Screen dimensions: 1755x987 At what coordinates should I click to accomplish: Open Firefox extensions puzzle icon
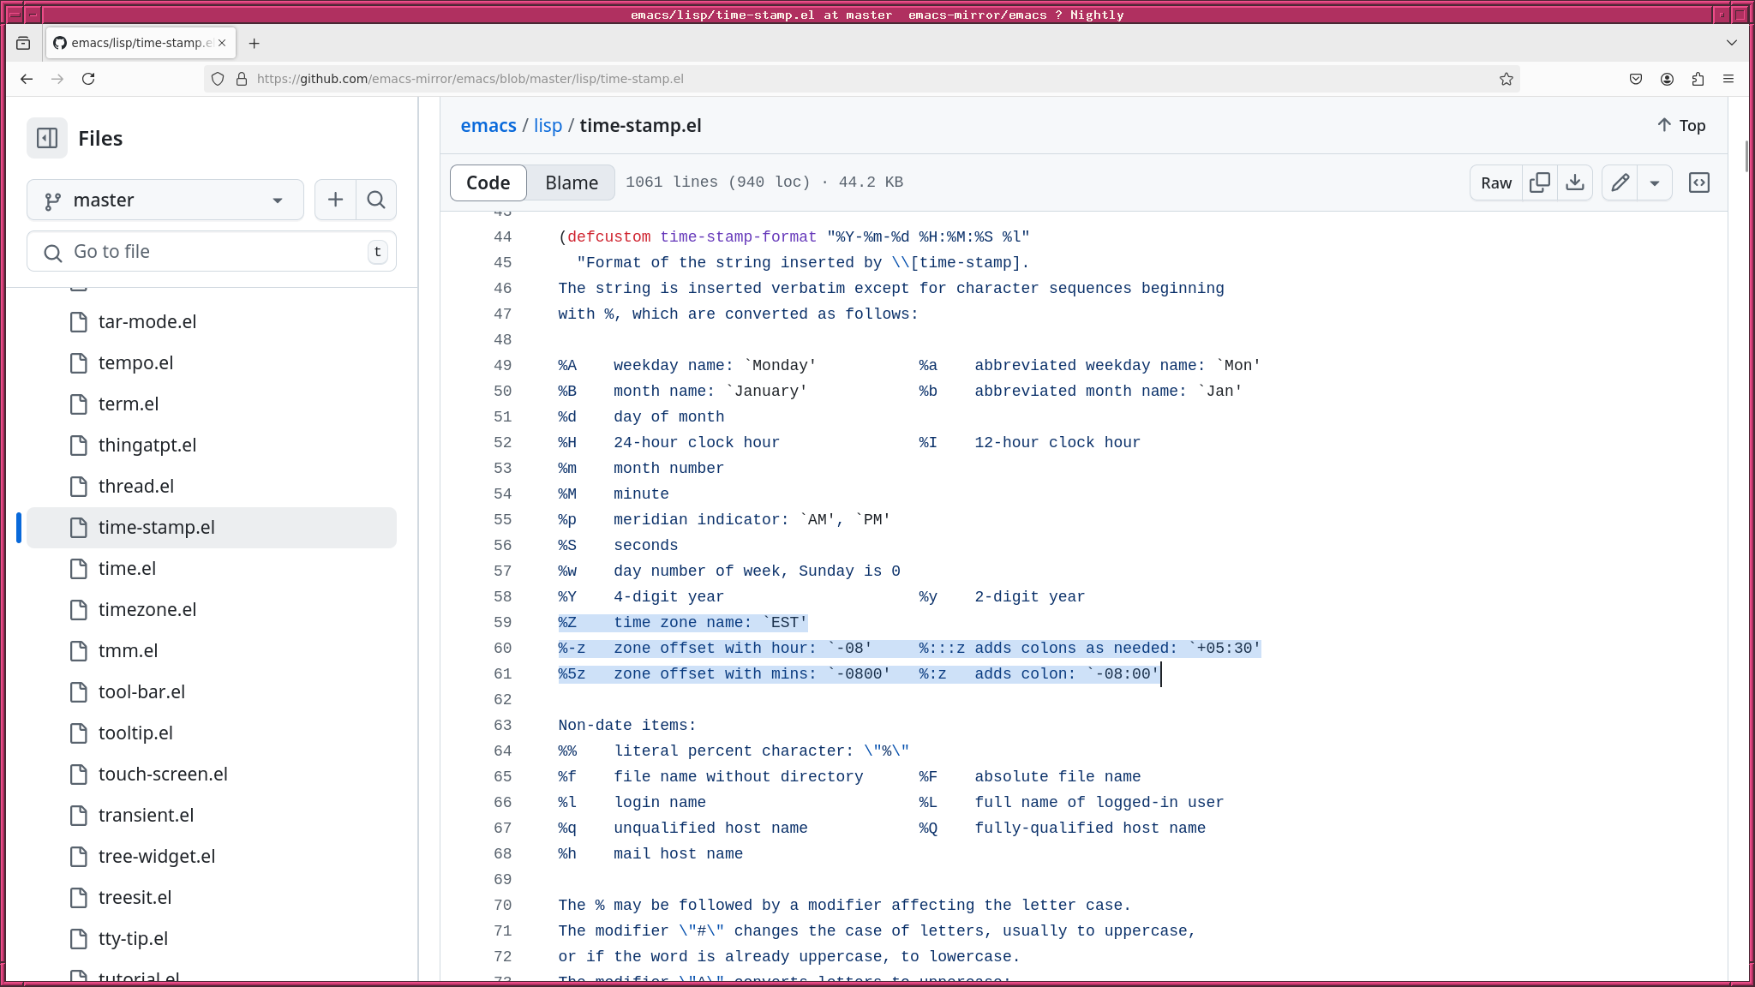tap(1698, 79)
